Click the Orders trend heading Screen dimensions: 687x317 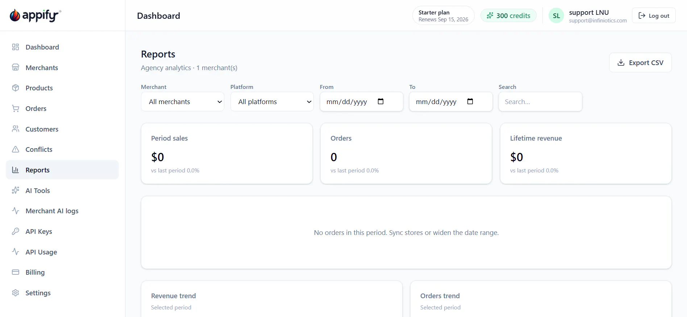pyautogui.click(x=440, y=296)
